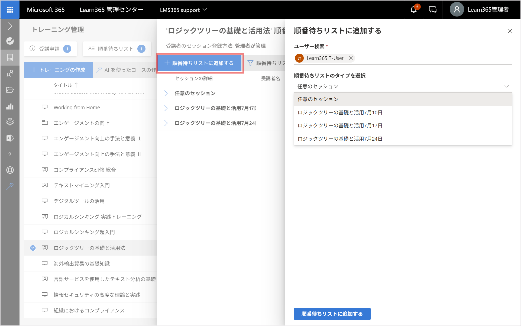Click the folder icon beside エンゲージメントの向上
This screenshot has width=521, height=326.
[x=45, y=122]
